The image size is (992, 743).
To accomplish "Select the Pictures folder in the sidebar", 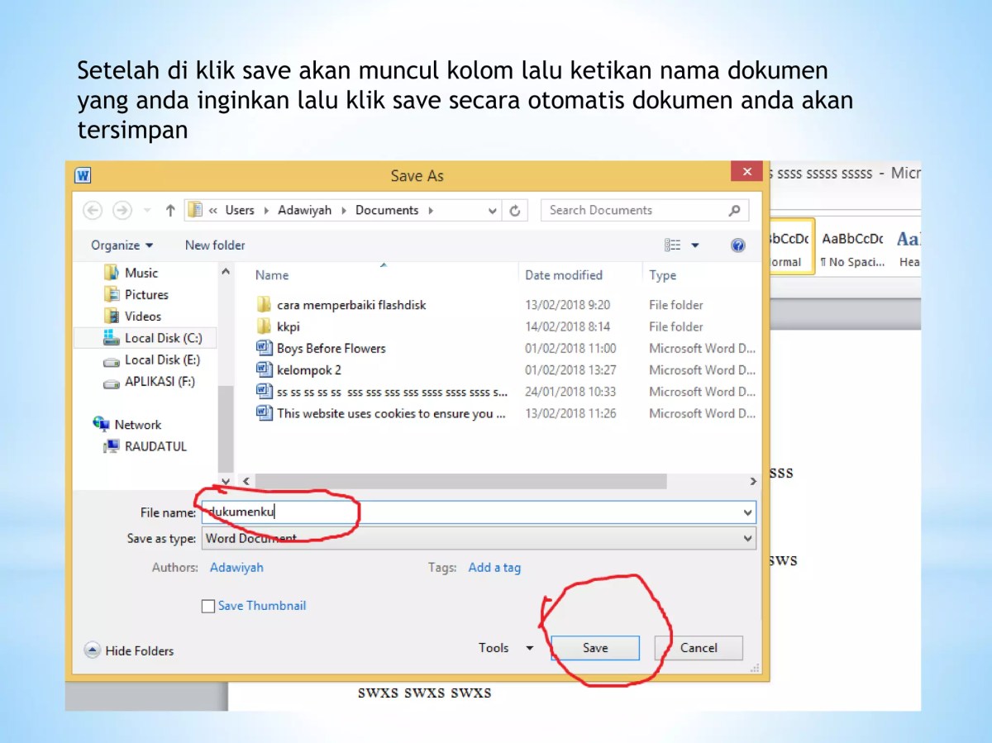I will pos(146,294).
